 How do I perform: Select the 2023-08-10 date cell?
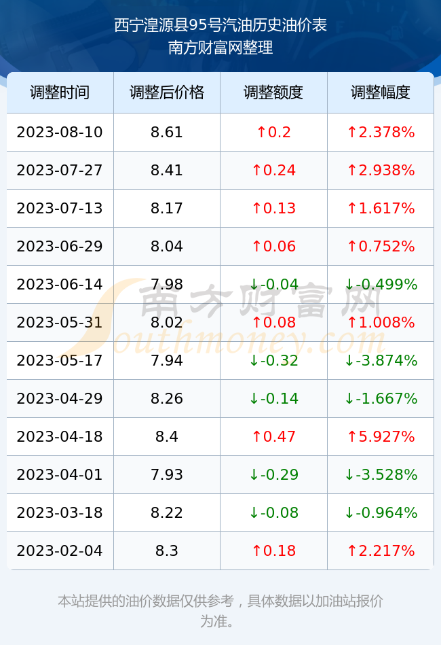[x=60, y=132]
